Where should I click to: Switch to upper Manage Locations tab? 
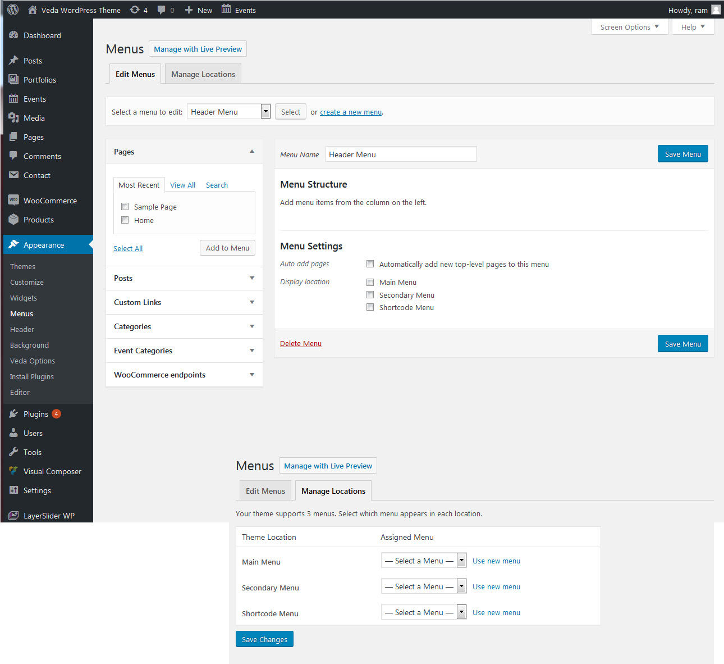(x=203, y=74)
